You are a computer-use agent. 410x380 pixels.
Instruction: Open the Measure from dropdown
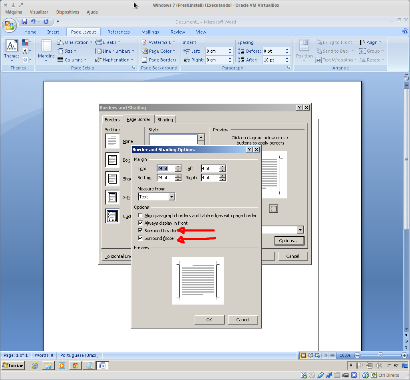click(171, 197)
